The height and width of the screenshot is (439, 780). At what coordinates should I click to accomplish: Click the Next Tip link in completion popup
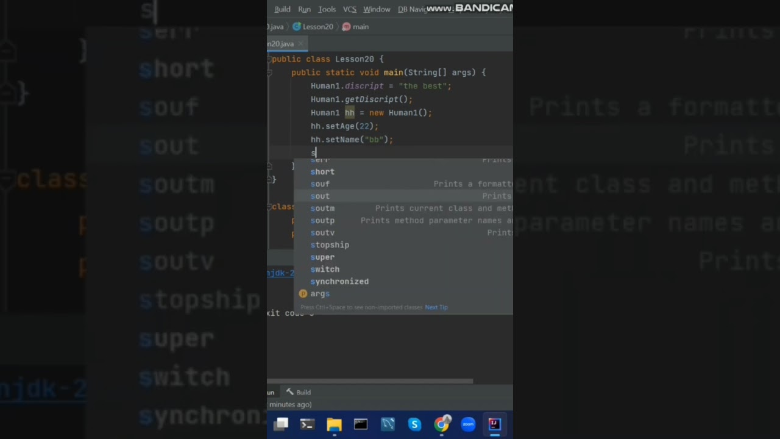(436, 307)
